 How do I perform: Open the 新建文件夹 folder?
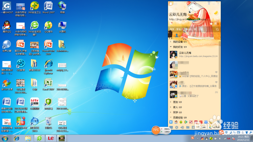[x=34, y=65]
